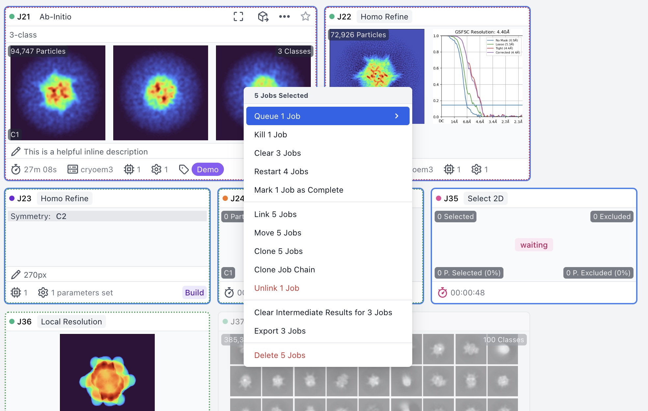648x411 pixels.
Task: Click the GSFSC resolution plot in J22
Action: pos(478,76)
